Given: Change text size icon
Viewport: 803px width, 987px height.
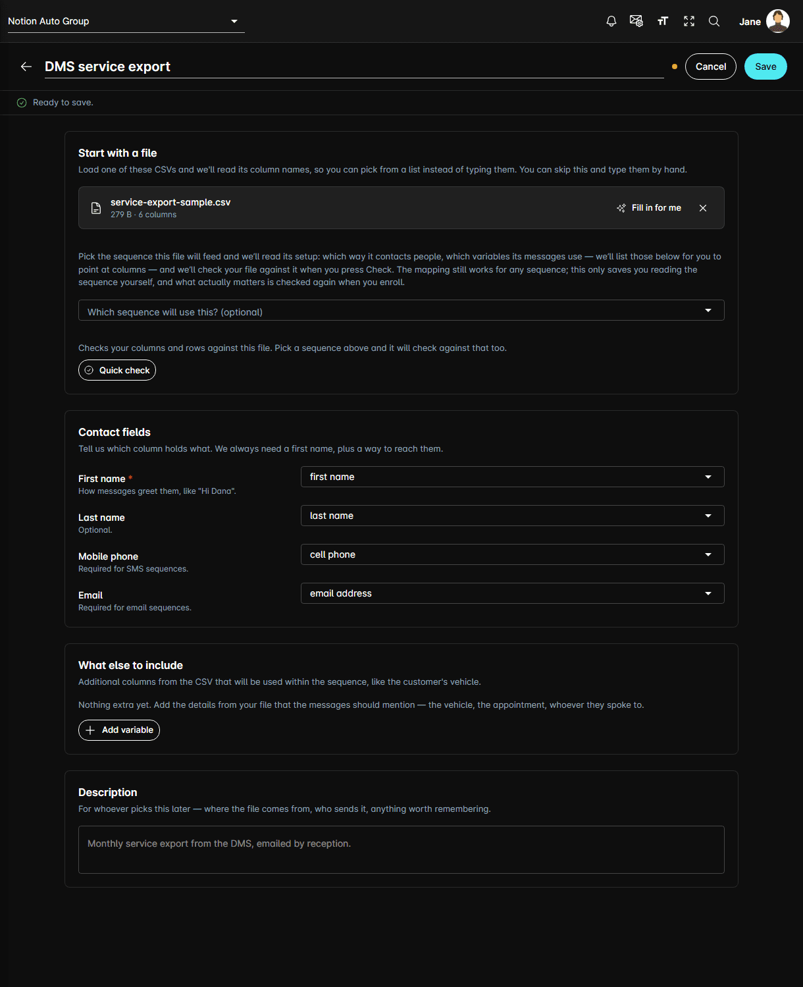Looking at the screenshot, I should pyautogui.click(x=663, y=21).
